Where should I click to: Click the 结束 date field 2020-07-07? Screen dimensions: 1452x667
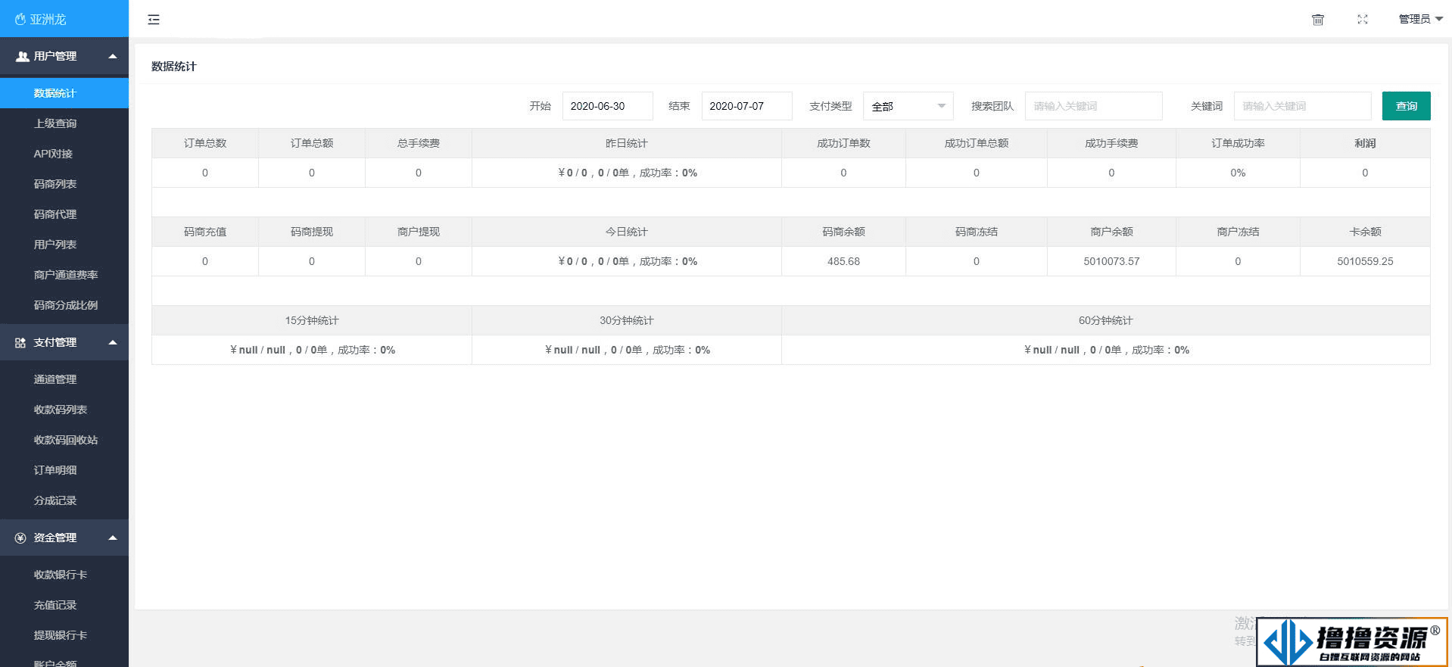tap(746, 106)
